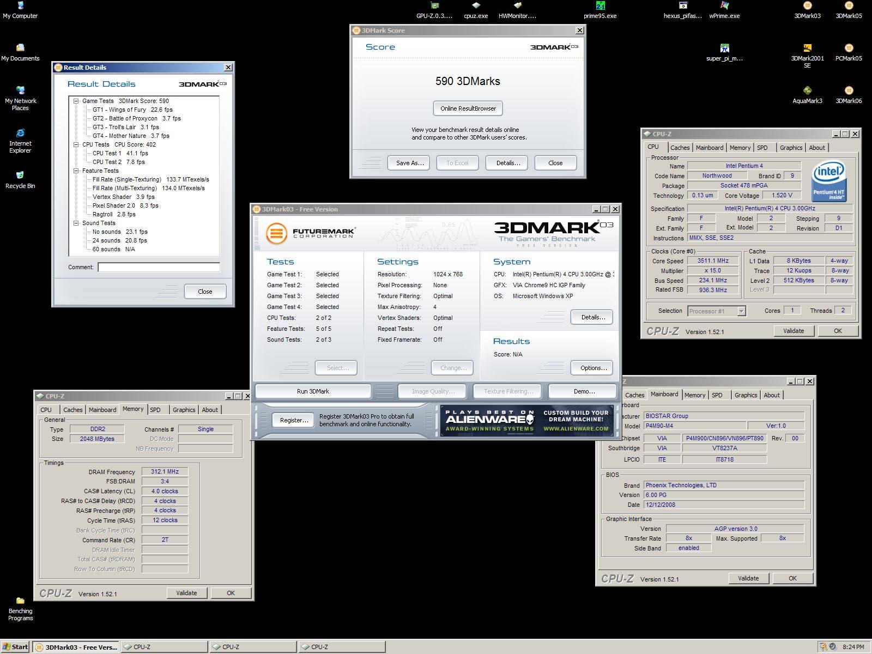
Task: Collapse the Game Tests tree node
Action: (76, 101)
